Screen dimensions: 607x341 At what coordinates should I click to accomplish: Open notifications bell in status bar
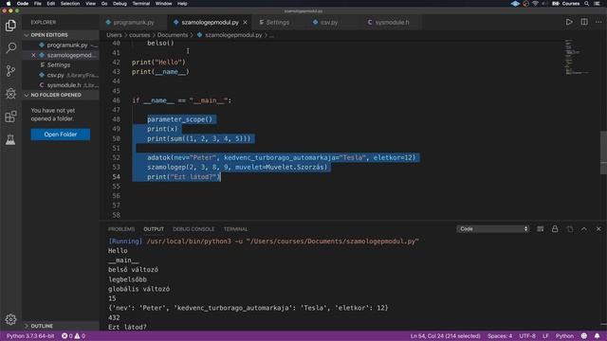(597, 336)
